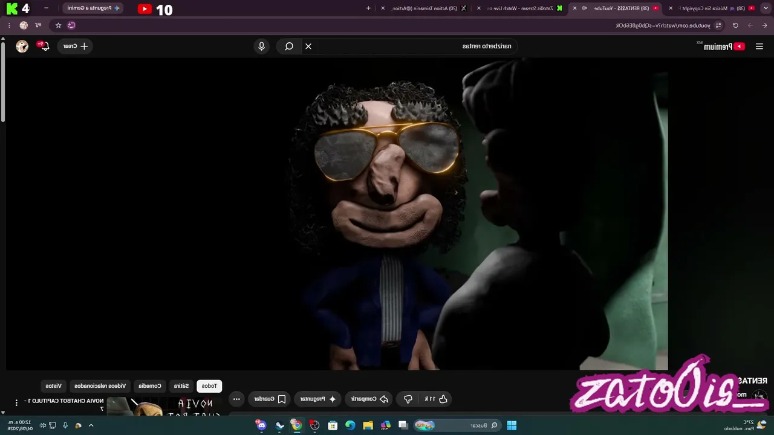Open Steam from the taskbar
Image resolution: width=774 pixels, height=435 pixels.
pos(279,425)
